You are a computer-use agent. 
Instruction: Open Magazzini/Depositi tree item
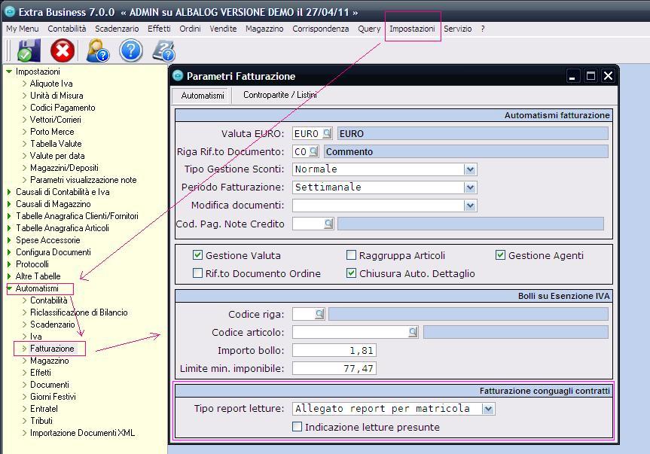64,168
